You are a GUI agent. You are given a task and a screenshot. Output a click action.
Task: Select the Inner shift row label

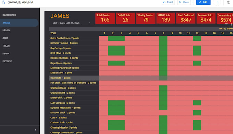(60, 78)
